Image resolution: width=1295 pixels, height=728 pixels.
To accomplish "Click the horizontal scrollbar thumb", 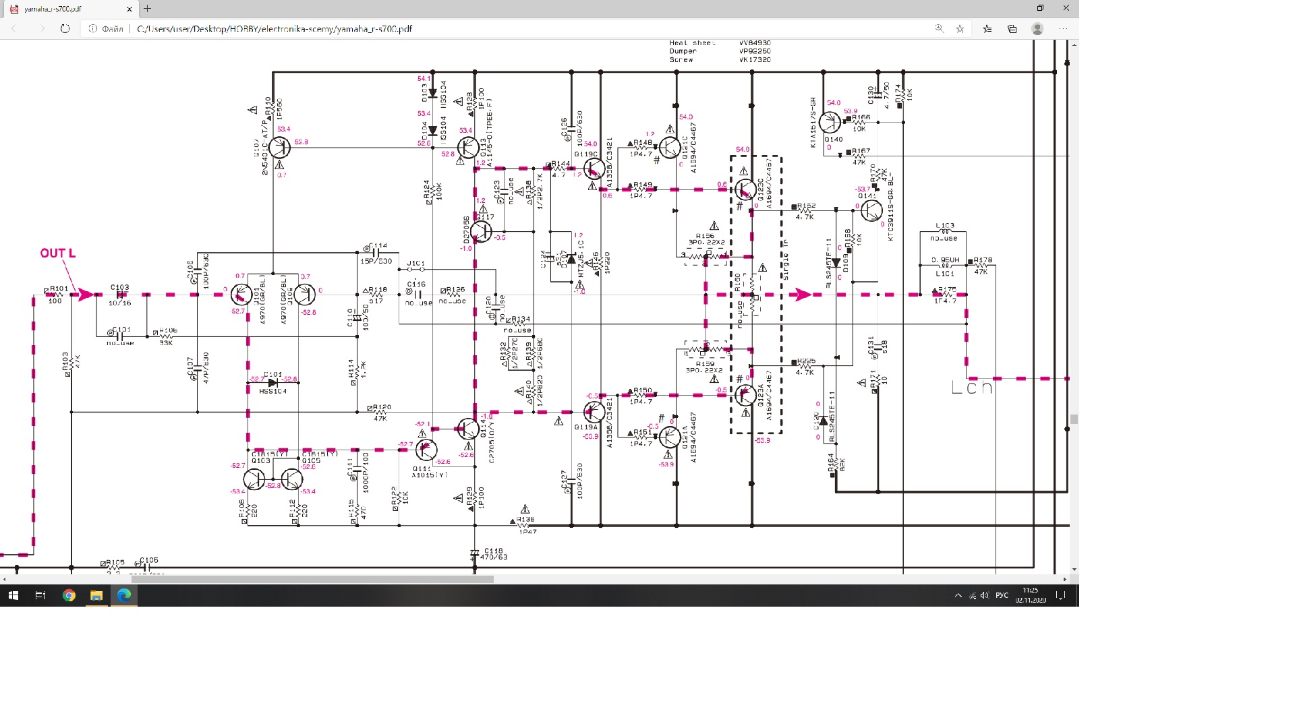I will [x=313, y=579].
